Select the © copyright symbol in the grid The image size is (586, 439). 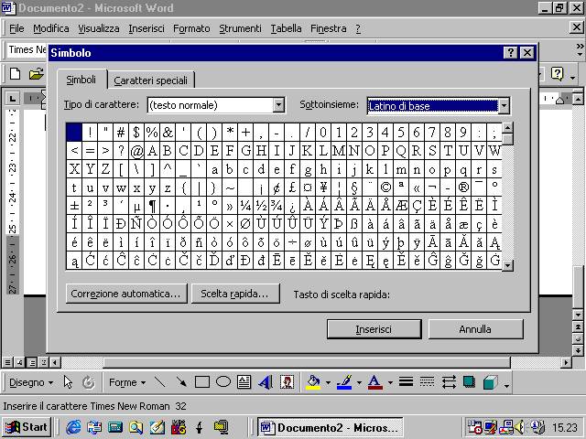tap(385, 187)
